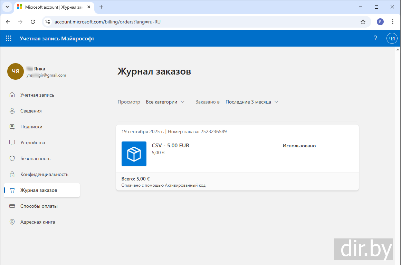Expand the Последние 3 месяца dropdown
This screenshot has width=401, height=265.
[252, 102]
